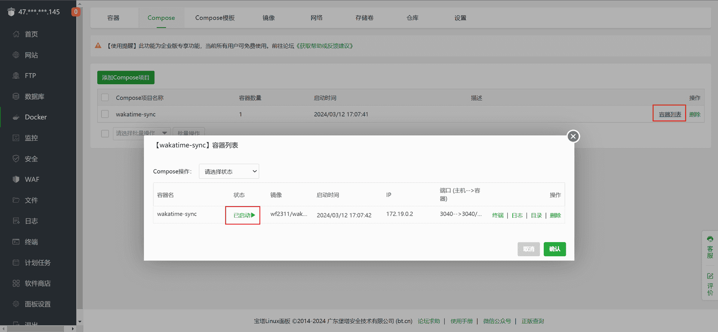This screenshot has height=332, width=718.
Task: Click the sidebar scroll down arrow
Action: click(x=79, y=322)
